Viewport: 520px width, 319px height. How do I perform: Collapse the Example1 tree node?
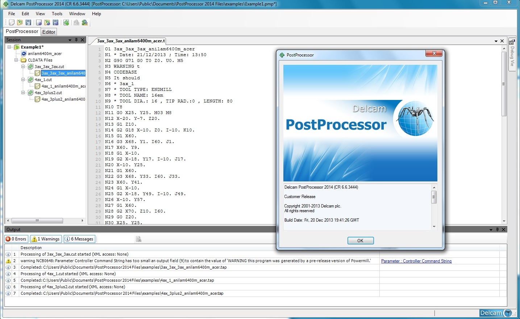click(x=9, y=47)
